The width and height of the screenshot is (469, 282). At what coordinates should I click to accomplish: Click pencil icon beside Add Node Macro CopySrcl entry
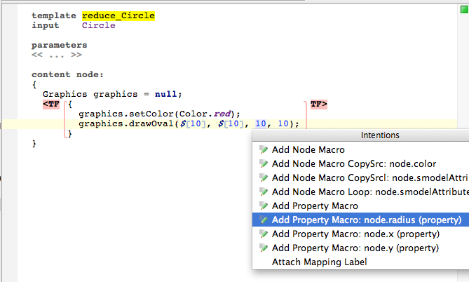(x=264, y=177)
